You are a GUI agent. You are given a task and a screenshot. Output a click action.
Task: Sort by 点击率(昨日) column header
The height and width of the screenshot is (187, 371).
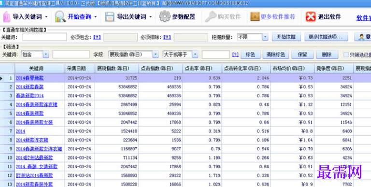[x=202, y=69]
